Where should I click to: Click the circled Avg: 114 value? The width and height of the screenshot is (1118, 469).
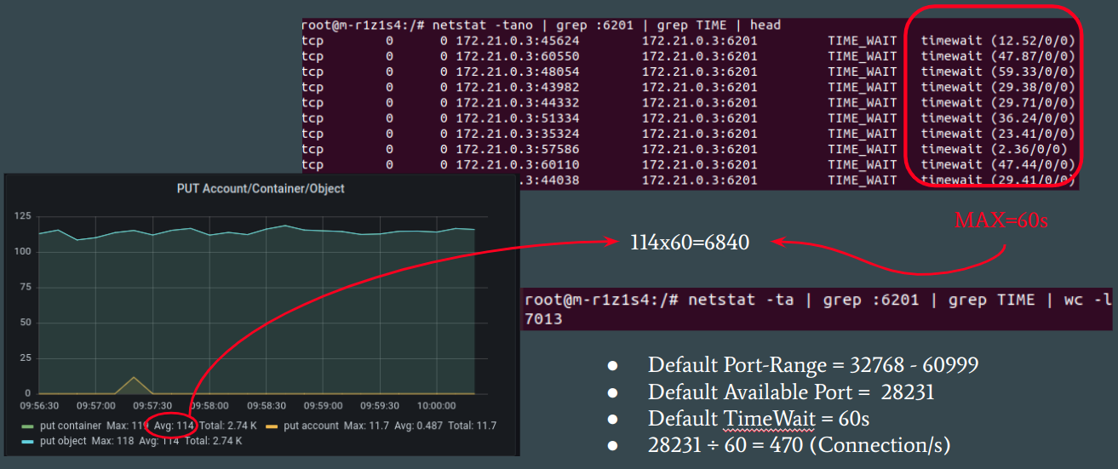coord(174,426)
